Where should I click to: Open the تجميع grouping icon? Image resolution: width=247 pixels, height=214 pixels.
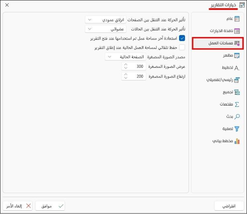point(237,92)
